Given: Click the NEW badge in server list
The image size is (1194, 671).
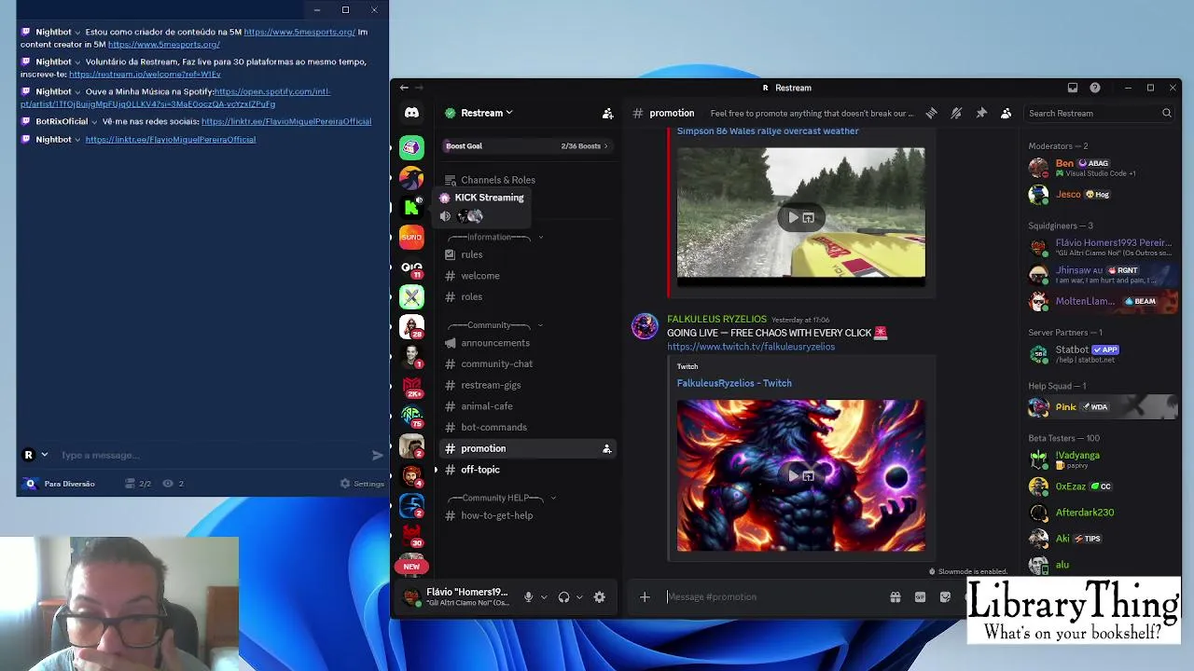Looking at the screenshot, I should click(x=411, y=567).
